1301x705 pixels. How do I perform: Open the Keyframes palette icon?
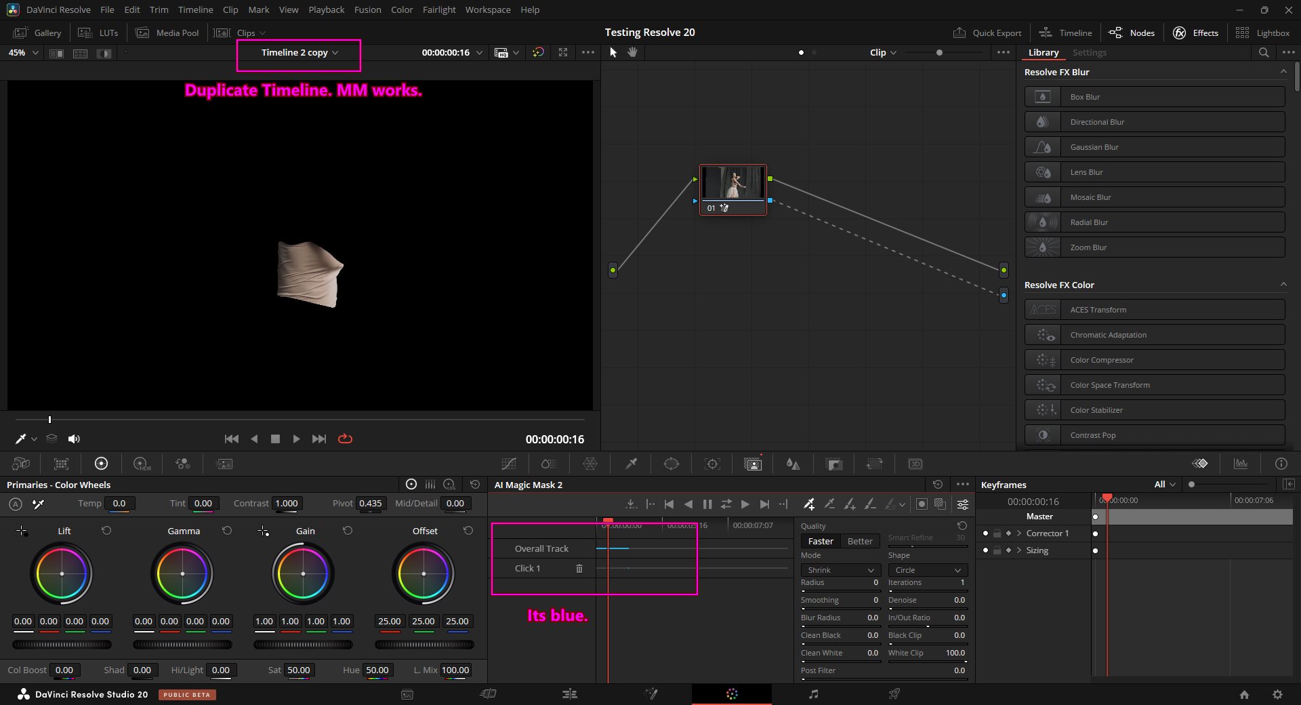point(1200,464)
